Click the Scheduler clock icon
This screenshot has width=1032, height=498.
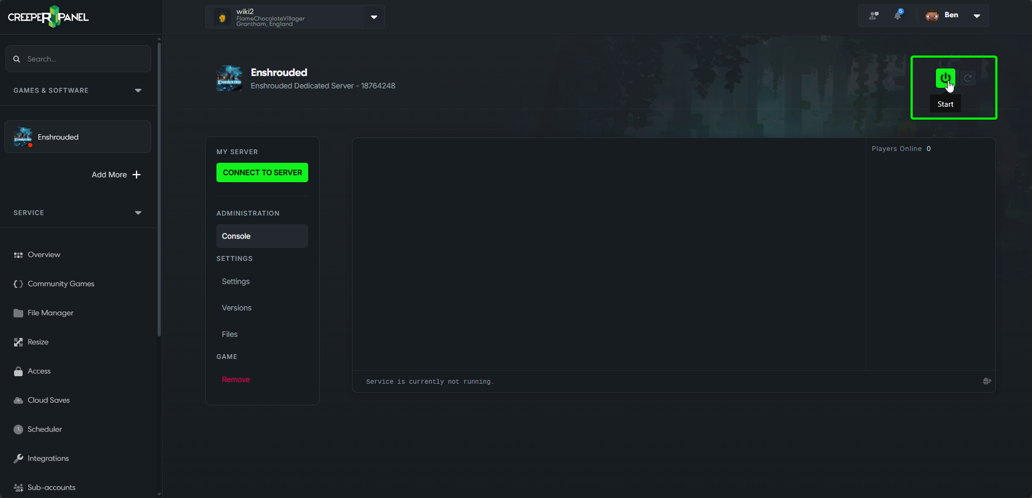coord(18,430)
